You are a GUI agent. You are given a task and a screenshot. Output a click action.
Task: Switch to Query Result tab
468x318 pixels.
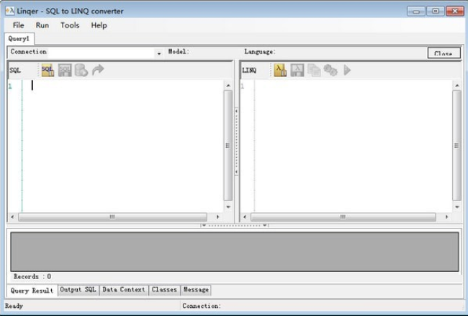point(32,291)
